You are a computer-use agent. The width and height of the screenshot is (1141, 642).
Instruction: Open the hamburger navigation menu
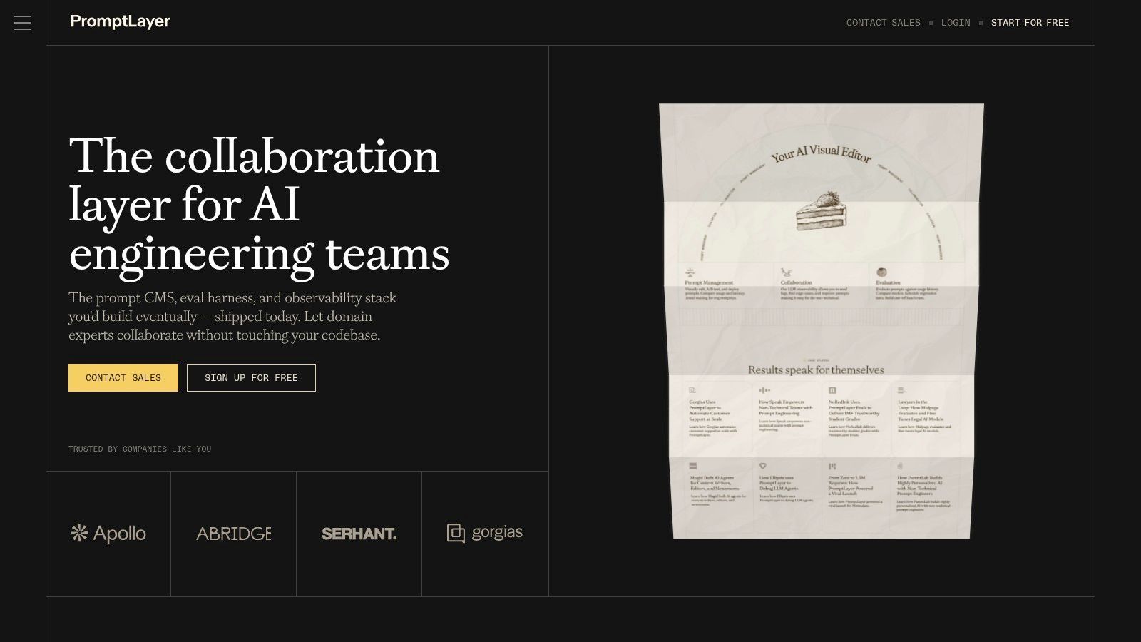23,23
